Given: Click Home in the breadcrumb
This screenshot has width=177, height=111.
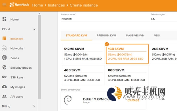Looking at the screenshot, I should pyautogui.click(x=37, y=5).
